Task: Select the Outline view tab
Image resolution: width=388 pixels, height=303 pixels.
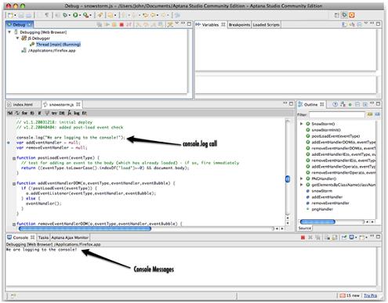Action: pyautogui.click(x=311, y=104)
